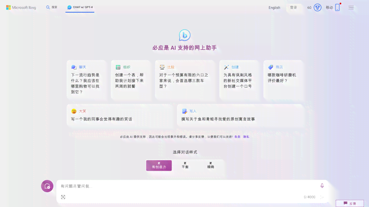Switch to the CHAT w/ GPT-4 tab

pyautogui.click(x=80, y=7)
